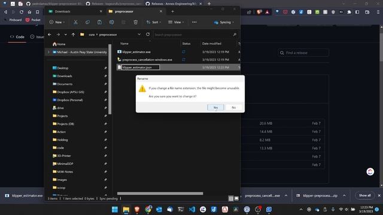Click the Cut icon in Explorer toolbar
The width and height of the screenshot is (383, 215).
(x=75, y=22)
